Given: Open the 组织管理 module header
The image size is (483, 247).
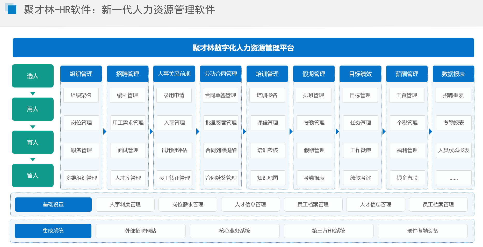Looking at the screenshot, I should [x=81, y=74].
